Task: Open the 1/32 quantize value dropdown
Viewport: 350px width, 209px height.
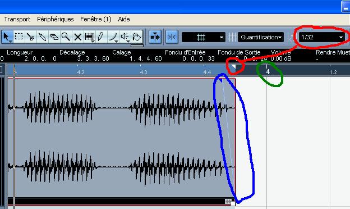Action: pyautogui.click(x=321, y=37)
